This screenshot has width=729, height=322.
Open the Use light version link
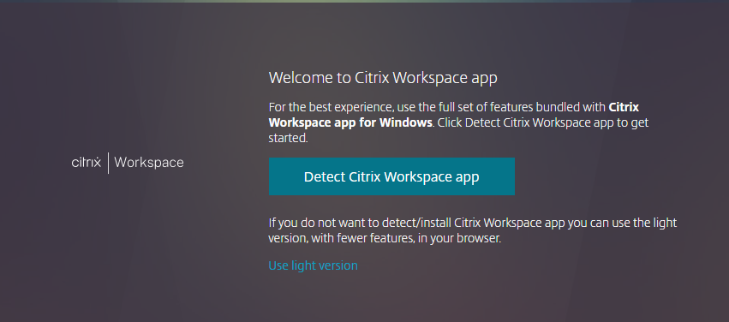[313, 265]
